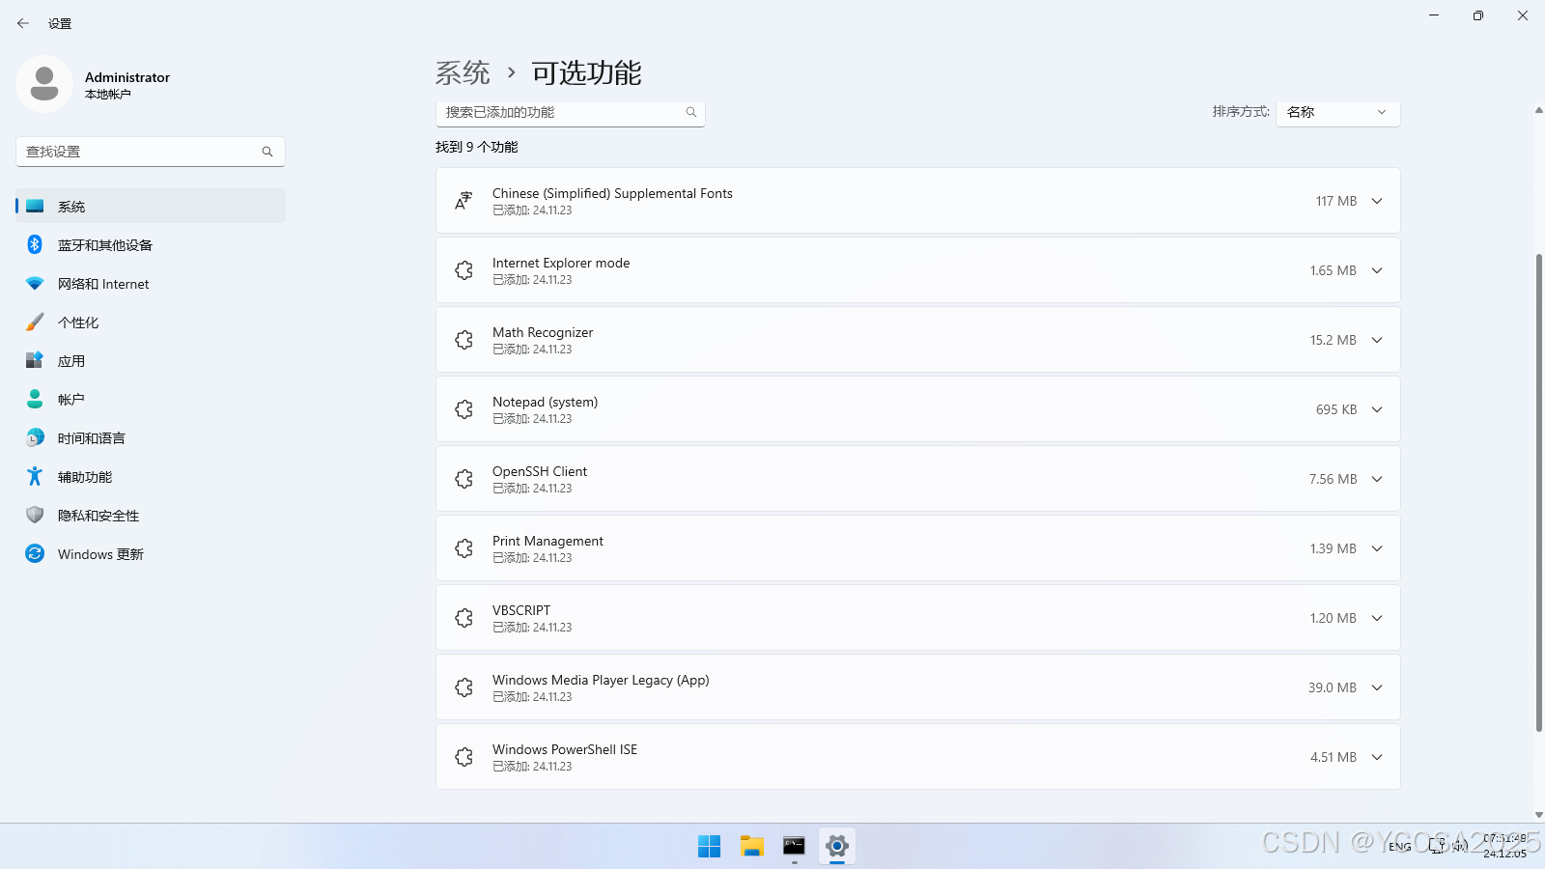
Task: Click the Bluetooth icon for 蓝牙和其他设备
Action: 35,244
